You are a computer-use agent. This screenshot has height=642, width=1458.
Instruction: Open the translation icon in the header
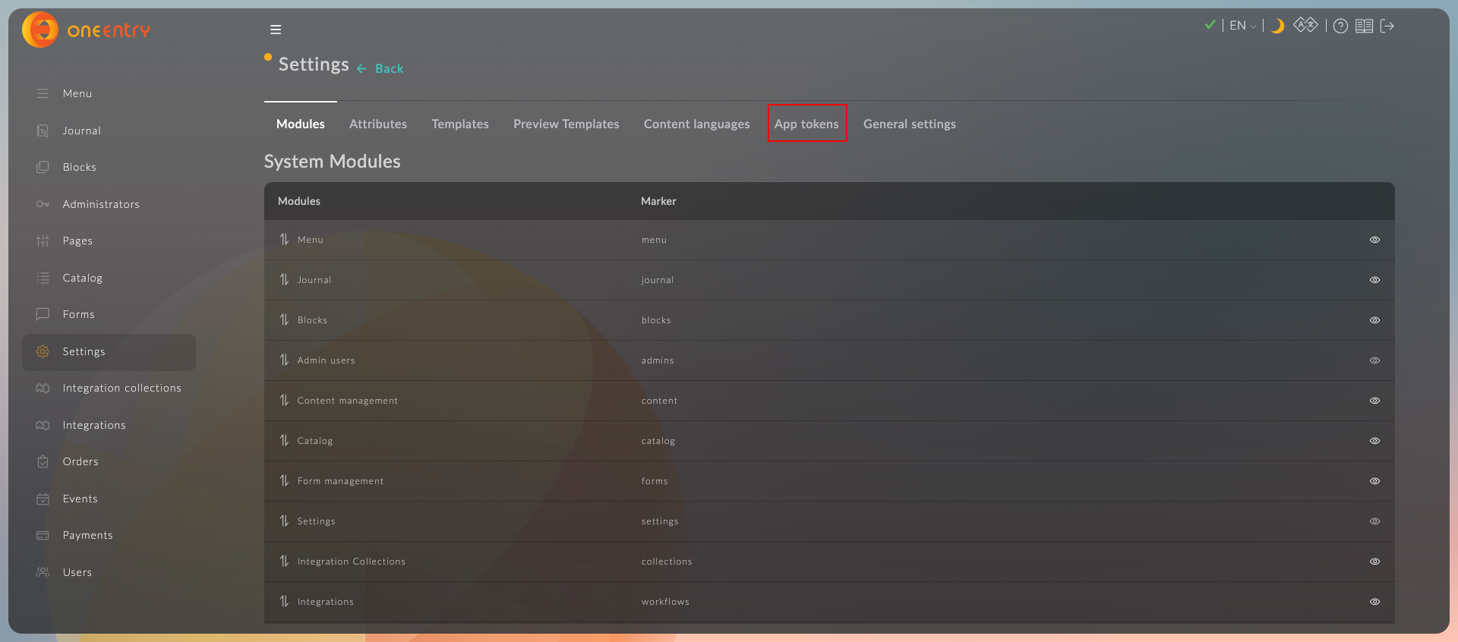(x=1305, y=25)
